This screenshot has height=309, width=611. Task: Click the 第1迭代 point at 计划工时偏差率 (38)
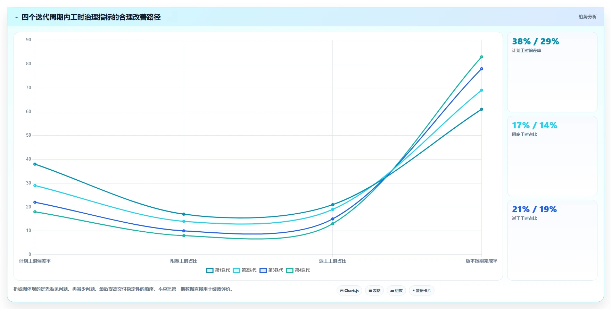pyautogui.click(x=35, y=164)
